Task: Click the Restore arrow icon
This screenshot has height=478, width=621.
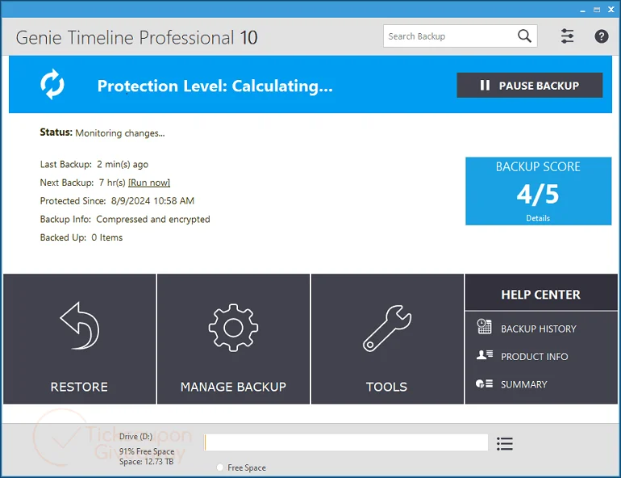Action: coord(80,326)
